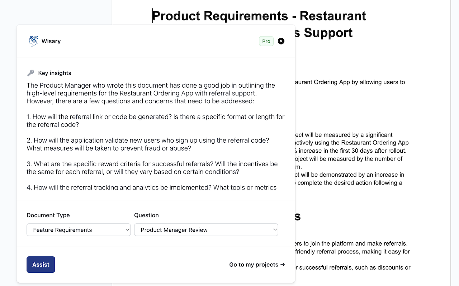Follow the Go to my projects link

click(257, 265)
